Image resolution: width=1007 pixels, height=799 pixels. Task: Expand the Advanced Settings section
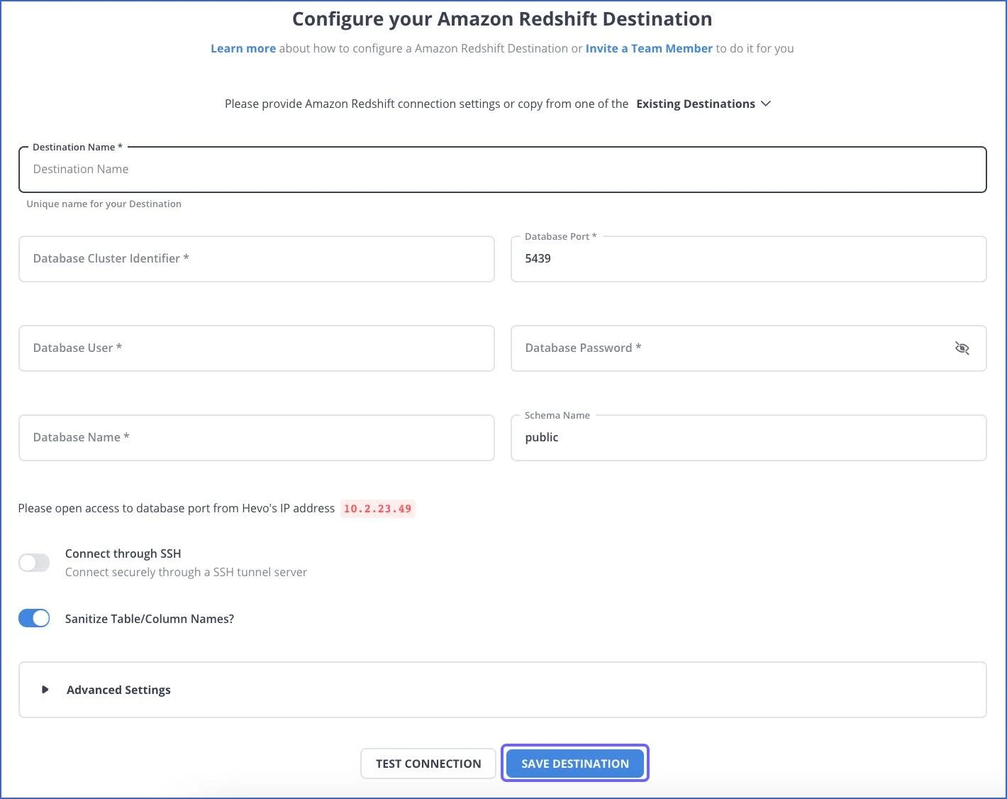click(502, 690)
